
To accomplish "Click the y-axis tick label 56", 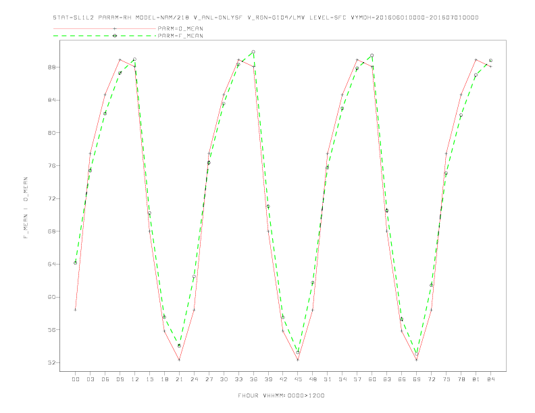I will [x=51, y=329].
